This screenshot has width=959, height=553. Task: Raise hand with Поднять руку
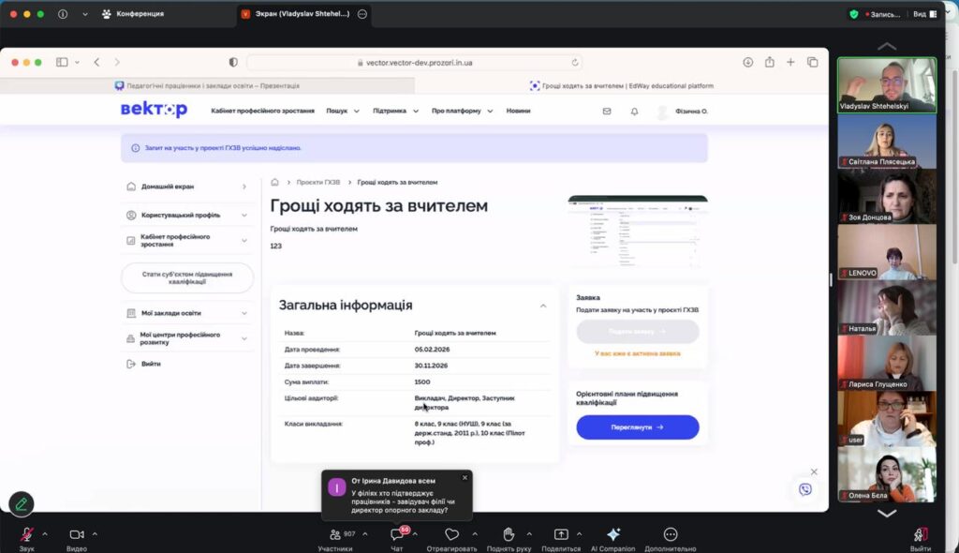509,534
